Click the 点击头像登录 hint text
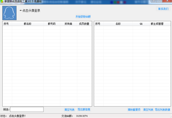Viewport: 172px width, 118px height. [x=30, y=11]
